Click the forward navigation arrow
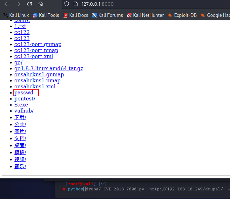The height and width of the screenshot is (199, 230). tap(18, 4)
